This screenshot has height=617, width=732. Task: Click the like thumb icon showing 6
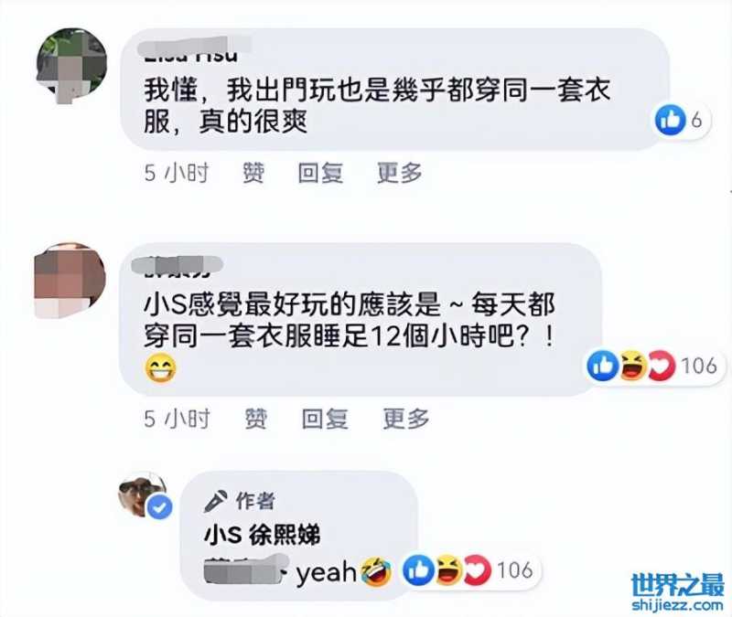coord(671,121)
